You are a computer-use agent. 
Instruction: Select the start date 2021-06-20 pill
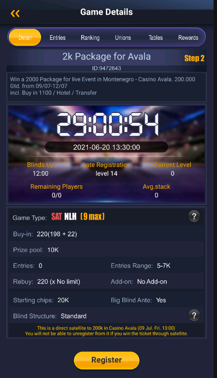[x=107, y=147]
